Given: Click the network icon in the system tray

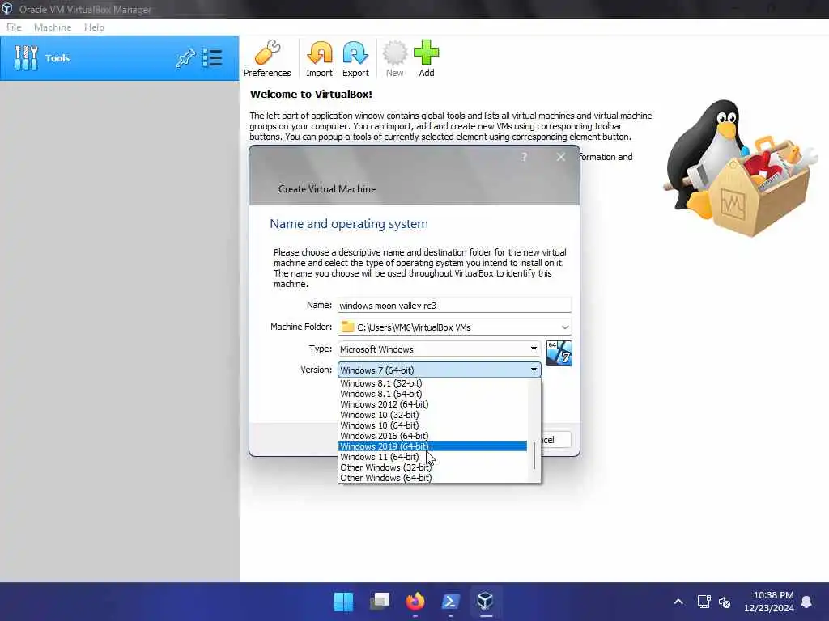Looking at the screenshot, I should pos(704,602).
